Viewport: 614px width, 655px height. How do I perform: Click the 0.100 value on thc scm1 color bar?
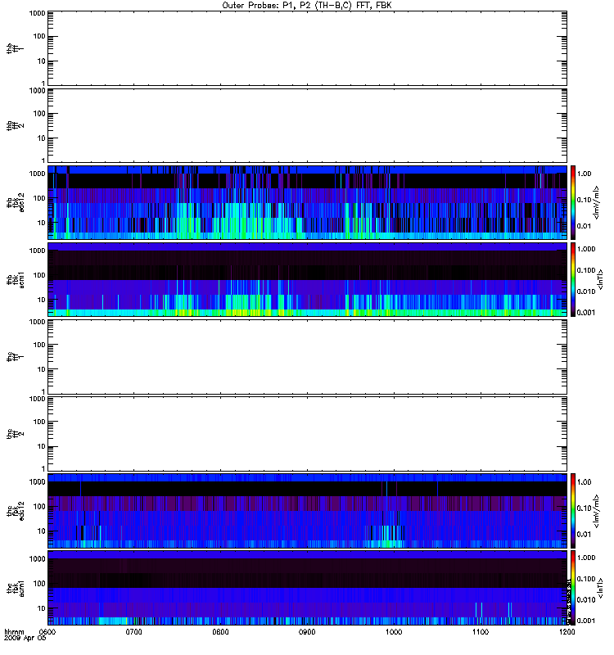coord(585,579)
